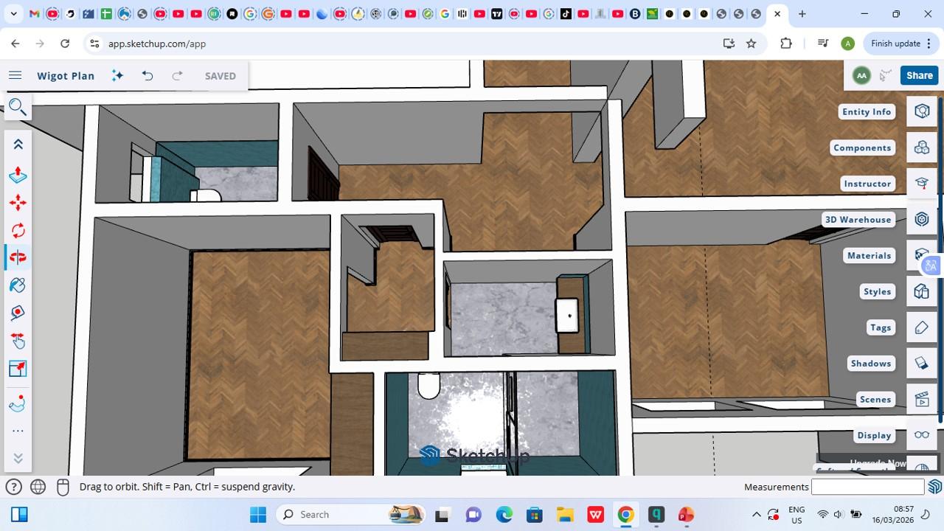Select the Pan hand tool
The image size is (944, 531).
click(x=18, y=341)
